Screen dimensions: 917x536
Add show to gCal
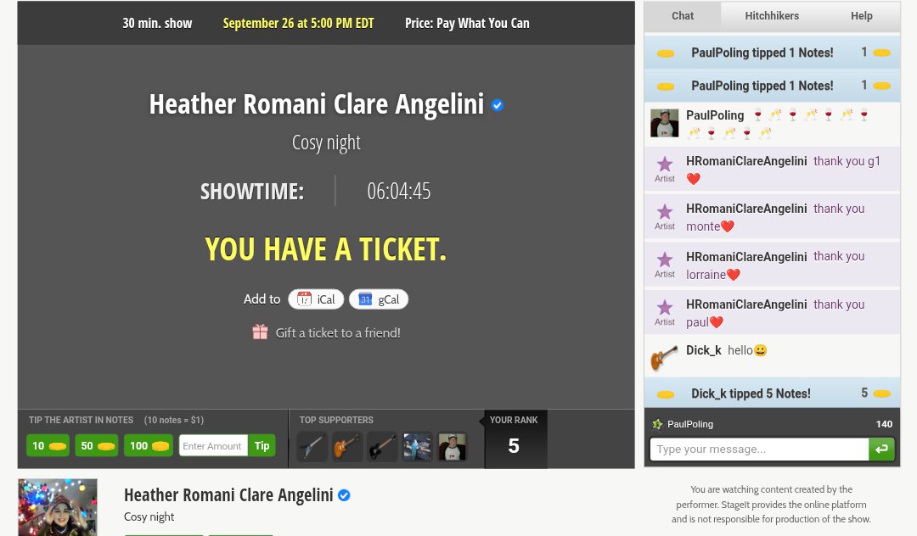coord(379,299)
